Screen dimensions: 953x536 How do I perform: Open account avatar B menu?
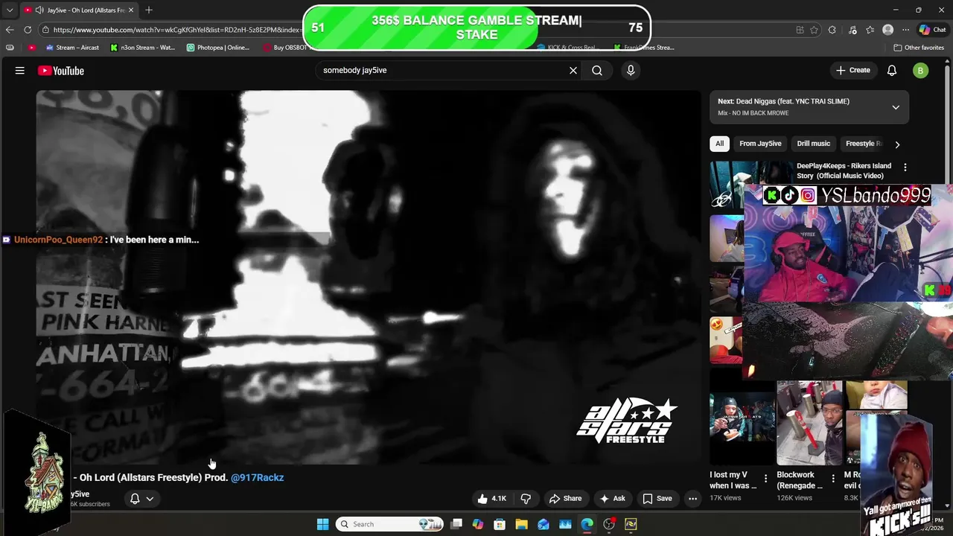921,71
